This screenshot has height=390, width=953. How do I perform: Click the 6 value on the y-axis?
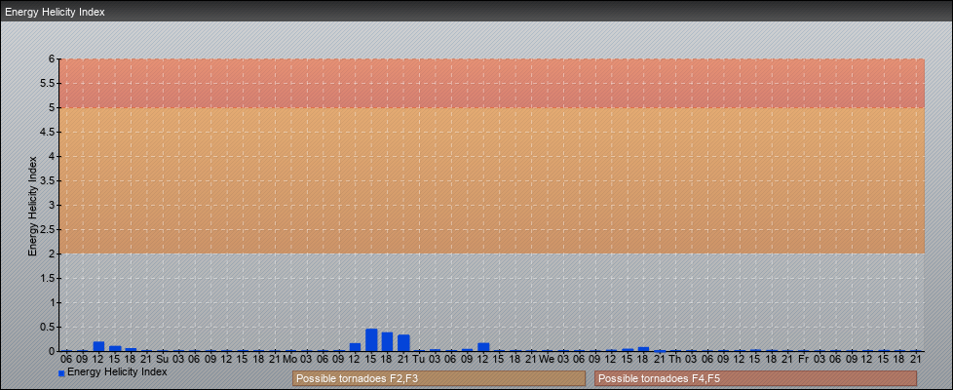tap(53, 59)
